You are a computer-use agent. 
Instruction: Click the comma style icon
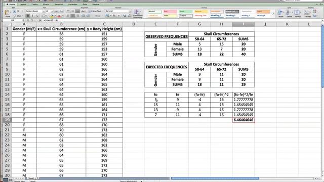click(119, 16)
